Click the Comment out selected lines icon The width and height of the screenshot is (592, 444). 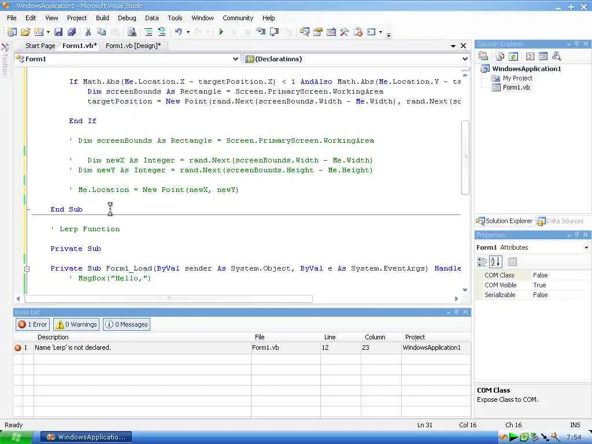click(149, 32)
